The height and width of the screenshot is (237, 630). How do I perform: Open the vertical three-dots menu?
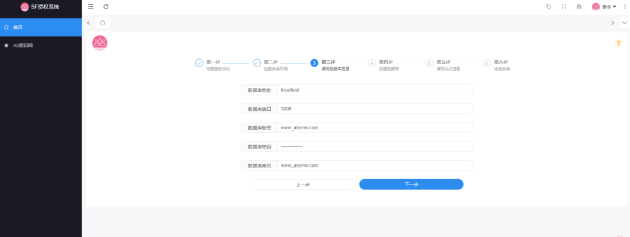[x=624, y=6]
